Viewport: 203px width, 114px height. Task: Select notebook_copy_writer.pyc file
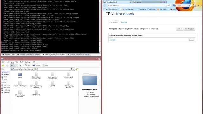pos(20,94)
